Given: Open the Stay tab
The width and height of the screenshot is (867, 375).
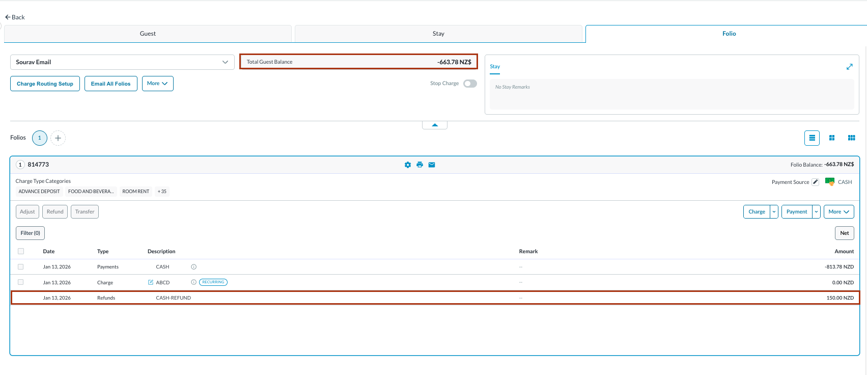Looking at the screenshot, I should click(x=438, y=34).
